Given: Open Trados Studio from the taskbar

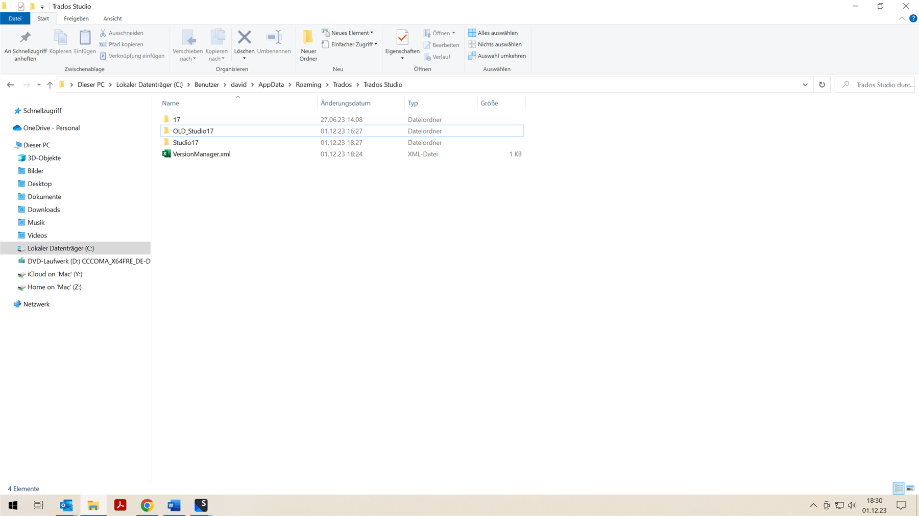Looking at the screenshot, I should [x=201, y=505].
